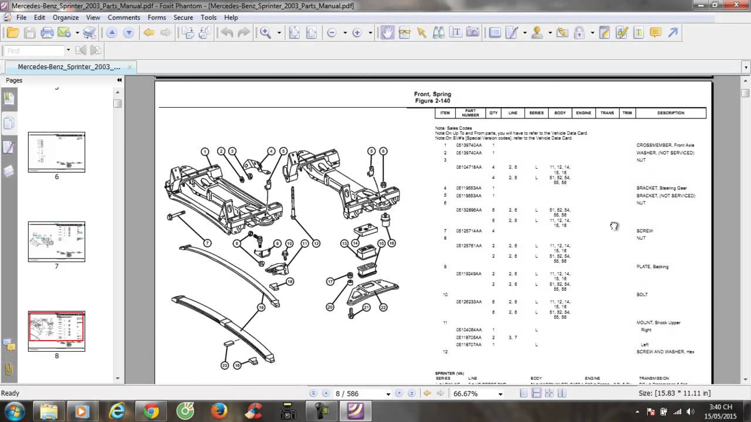Open the Secure menu
751x422 pixels.
[183, 18]
